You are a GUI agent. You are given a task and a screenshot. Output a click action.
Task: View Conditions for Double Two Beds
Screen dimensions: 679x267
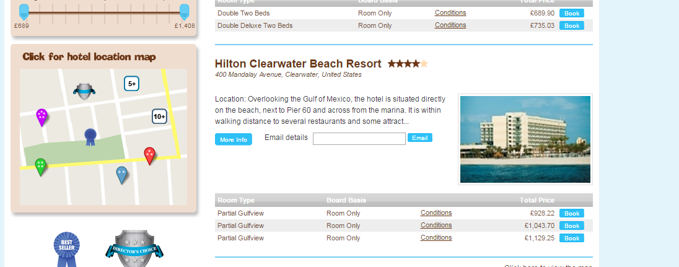[450, 13]
